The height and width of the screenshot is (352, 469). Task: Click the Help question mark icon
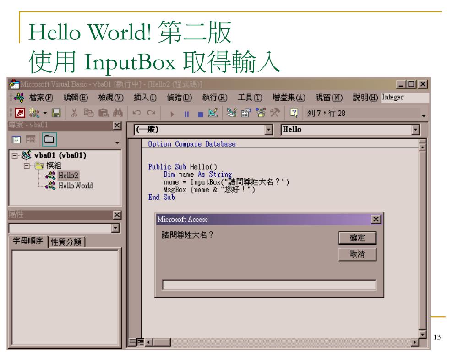pyautogui.click(x=294, y=113)
